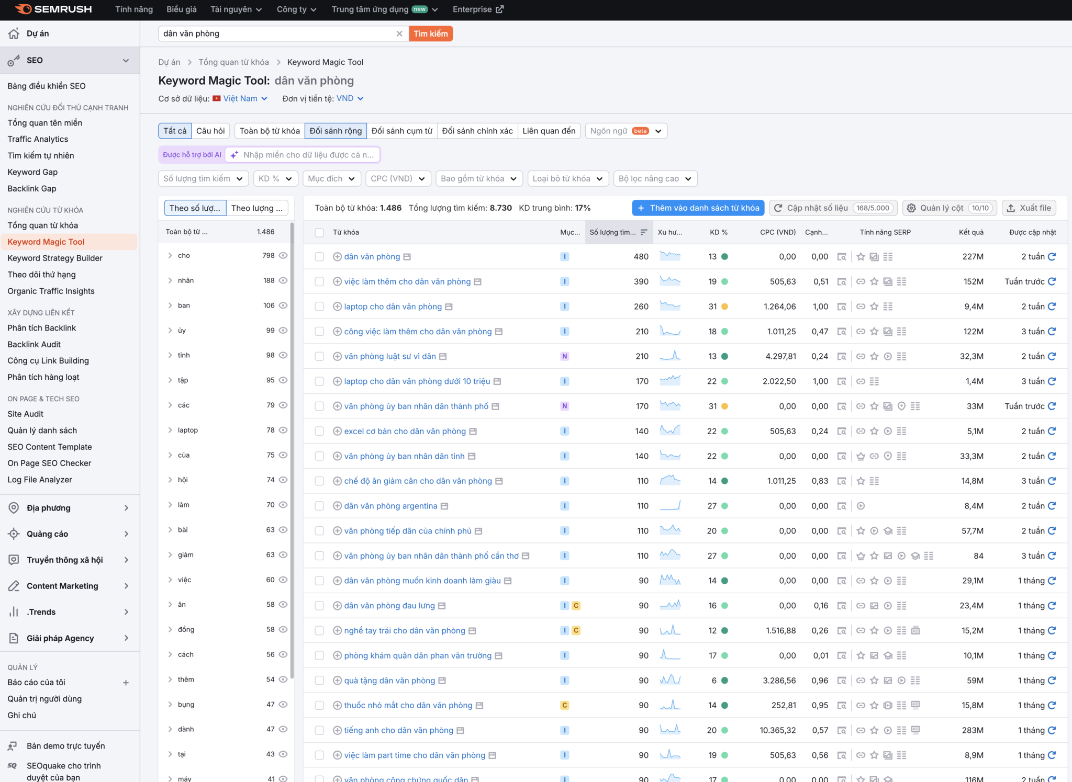Switch to Theo lượng grouping tab

click(257, 208)
